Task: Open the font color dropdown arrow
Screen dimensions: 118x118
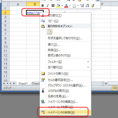Action: pos(70,6)
